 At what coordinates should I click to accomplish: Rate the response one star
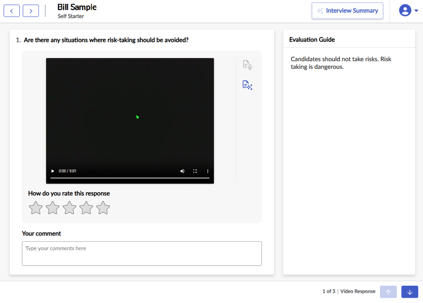35,208
